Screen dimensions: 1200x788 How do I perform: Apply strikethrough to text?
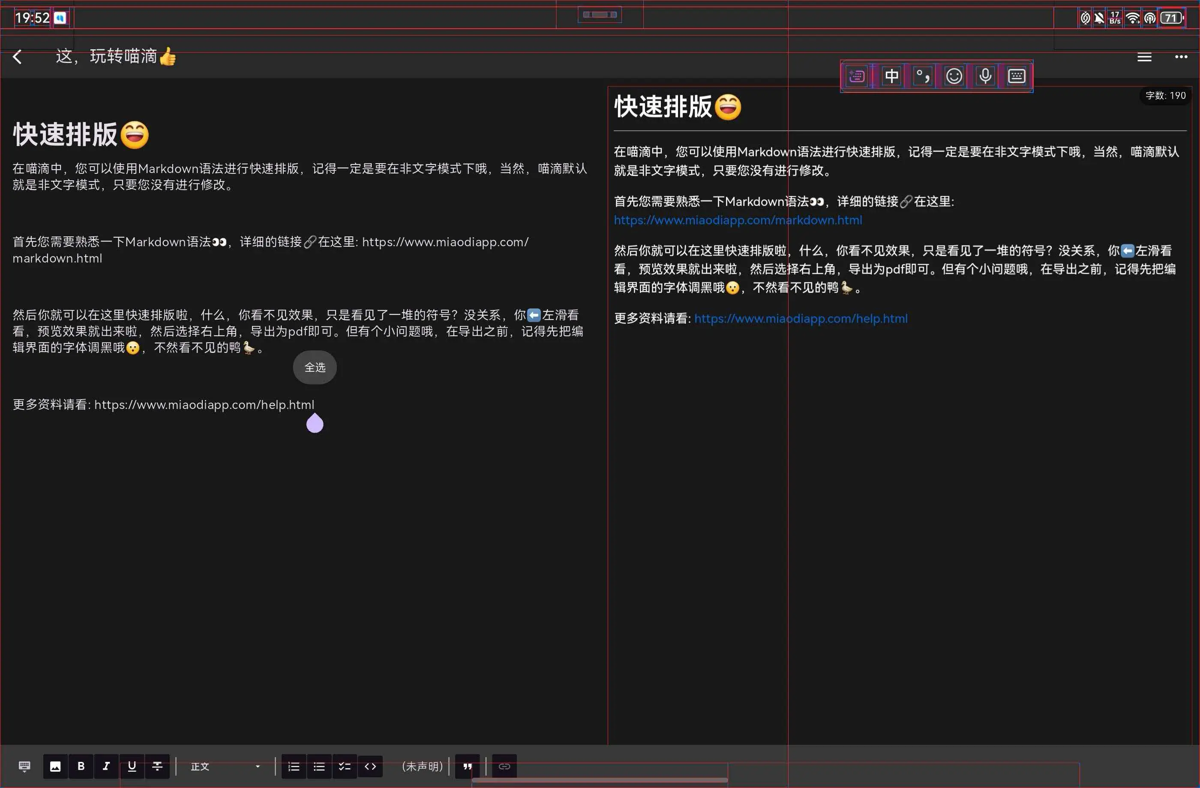pos(157,766)
